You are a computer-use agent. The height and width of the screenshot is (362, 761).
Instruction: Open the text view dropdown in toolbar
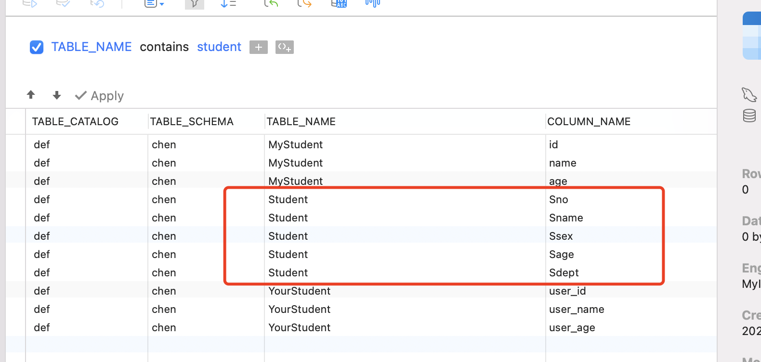tap(154, 4)
